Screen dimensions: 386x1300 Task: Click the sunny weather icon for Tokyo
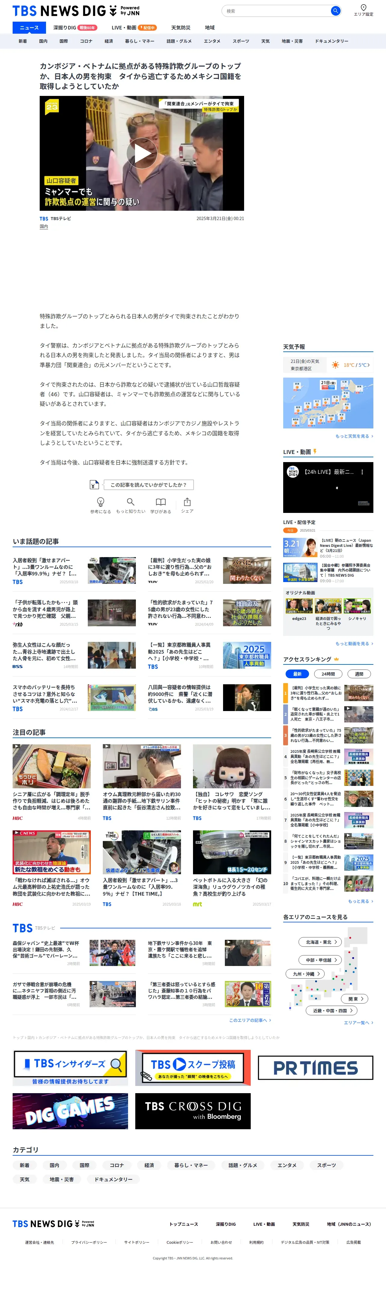point(335,364)
